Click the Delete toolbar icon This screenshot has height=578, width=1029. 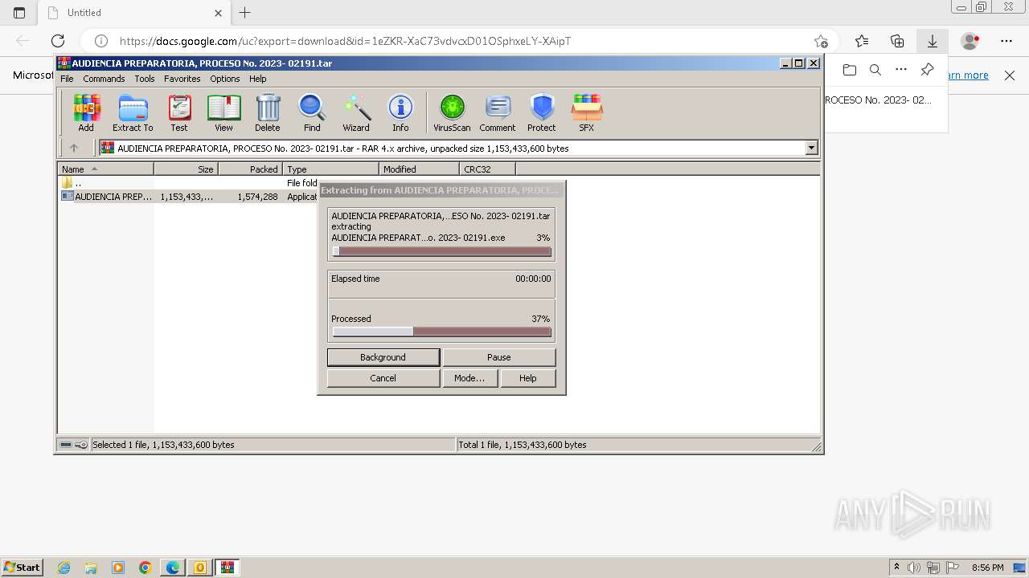pos(268,112)
